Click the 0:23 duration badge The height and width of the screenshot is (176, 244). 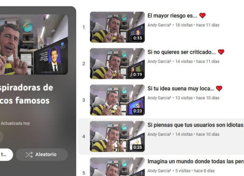tap(138, 111)
